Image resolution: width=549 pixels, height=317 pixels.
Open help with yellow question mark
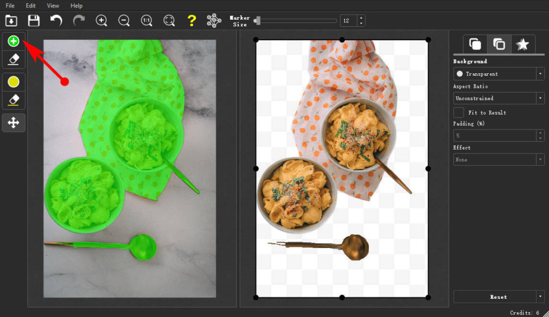pyautogui.click(x=191, y=21)
